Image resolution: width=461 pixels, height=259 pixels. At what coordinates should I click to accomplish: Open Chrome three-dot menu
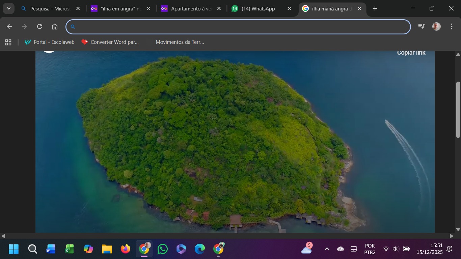click(x=452, y=27)
